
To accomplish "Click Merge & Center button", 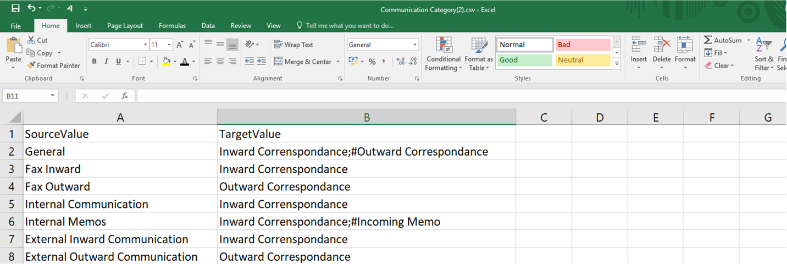I will click(x=303, y=62).
